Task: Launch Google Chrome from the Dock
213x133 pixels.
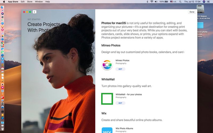Action: point(2,43)
